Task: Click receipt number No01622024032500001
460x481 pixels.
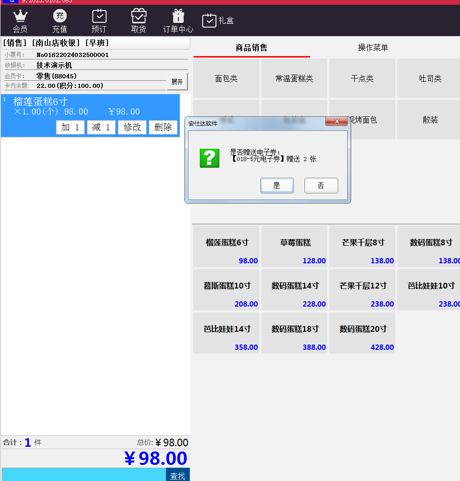Action: (x=72, y=55)
